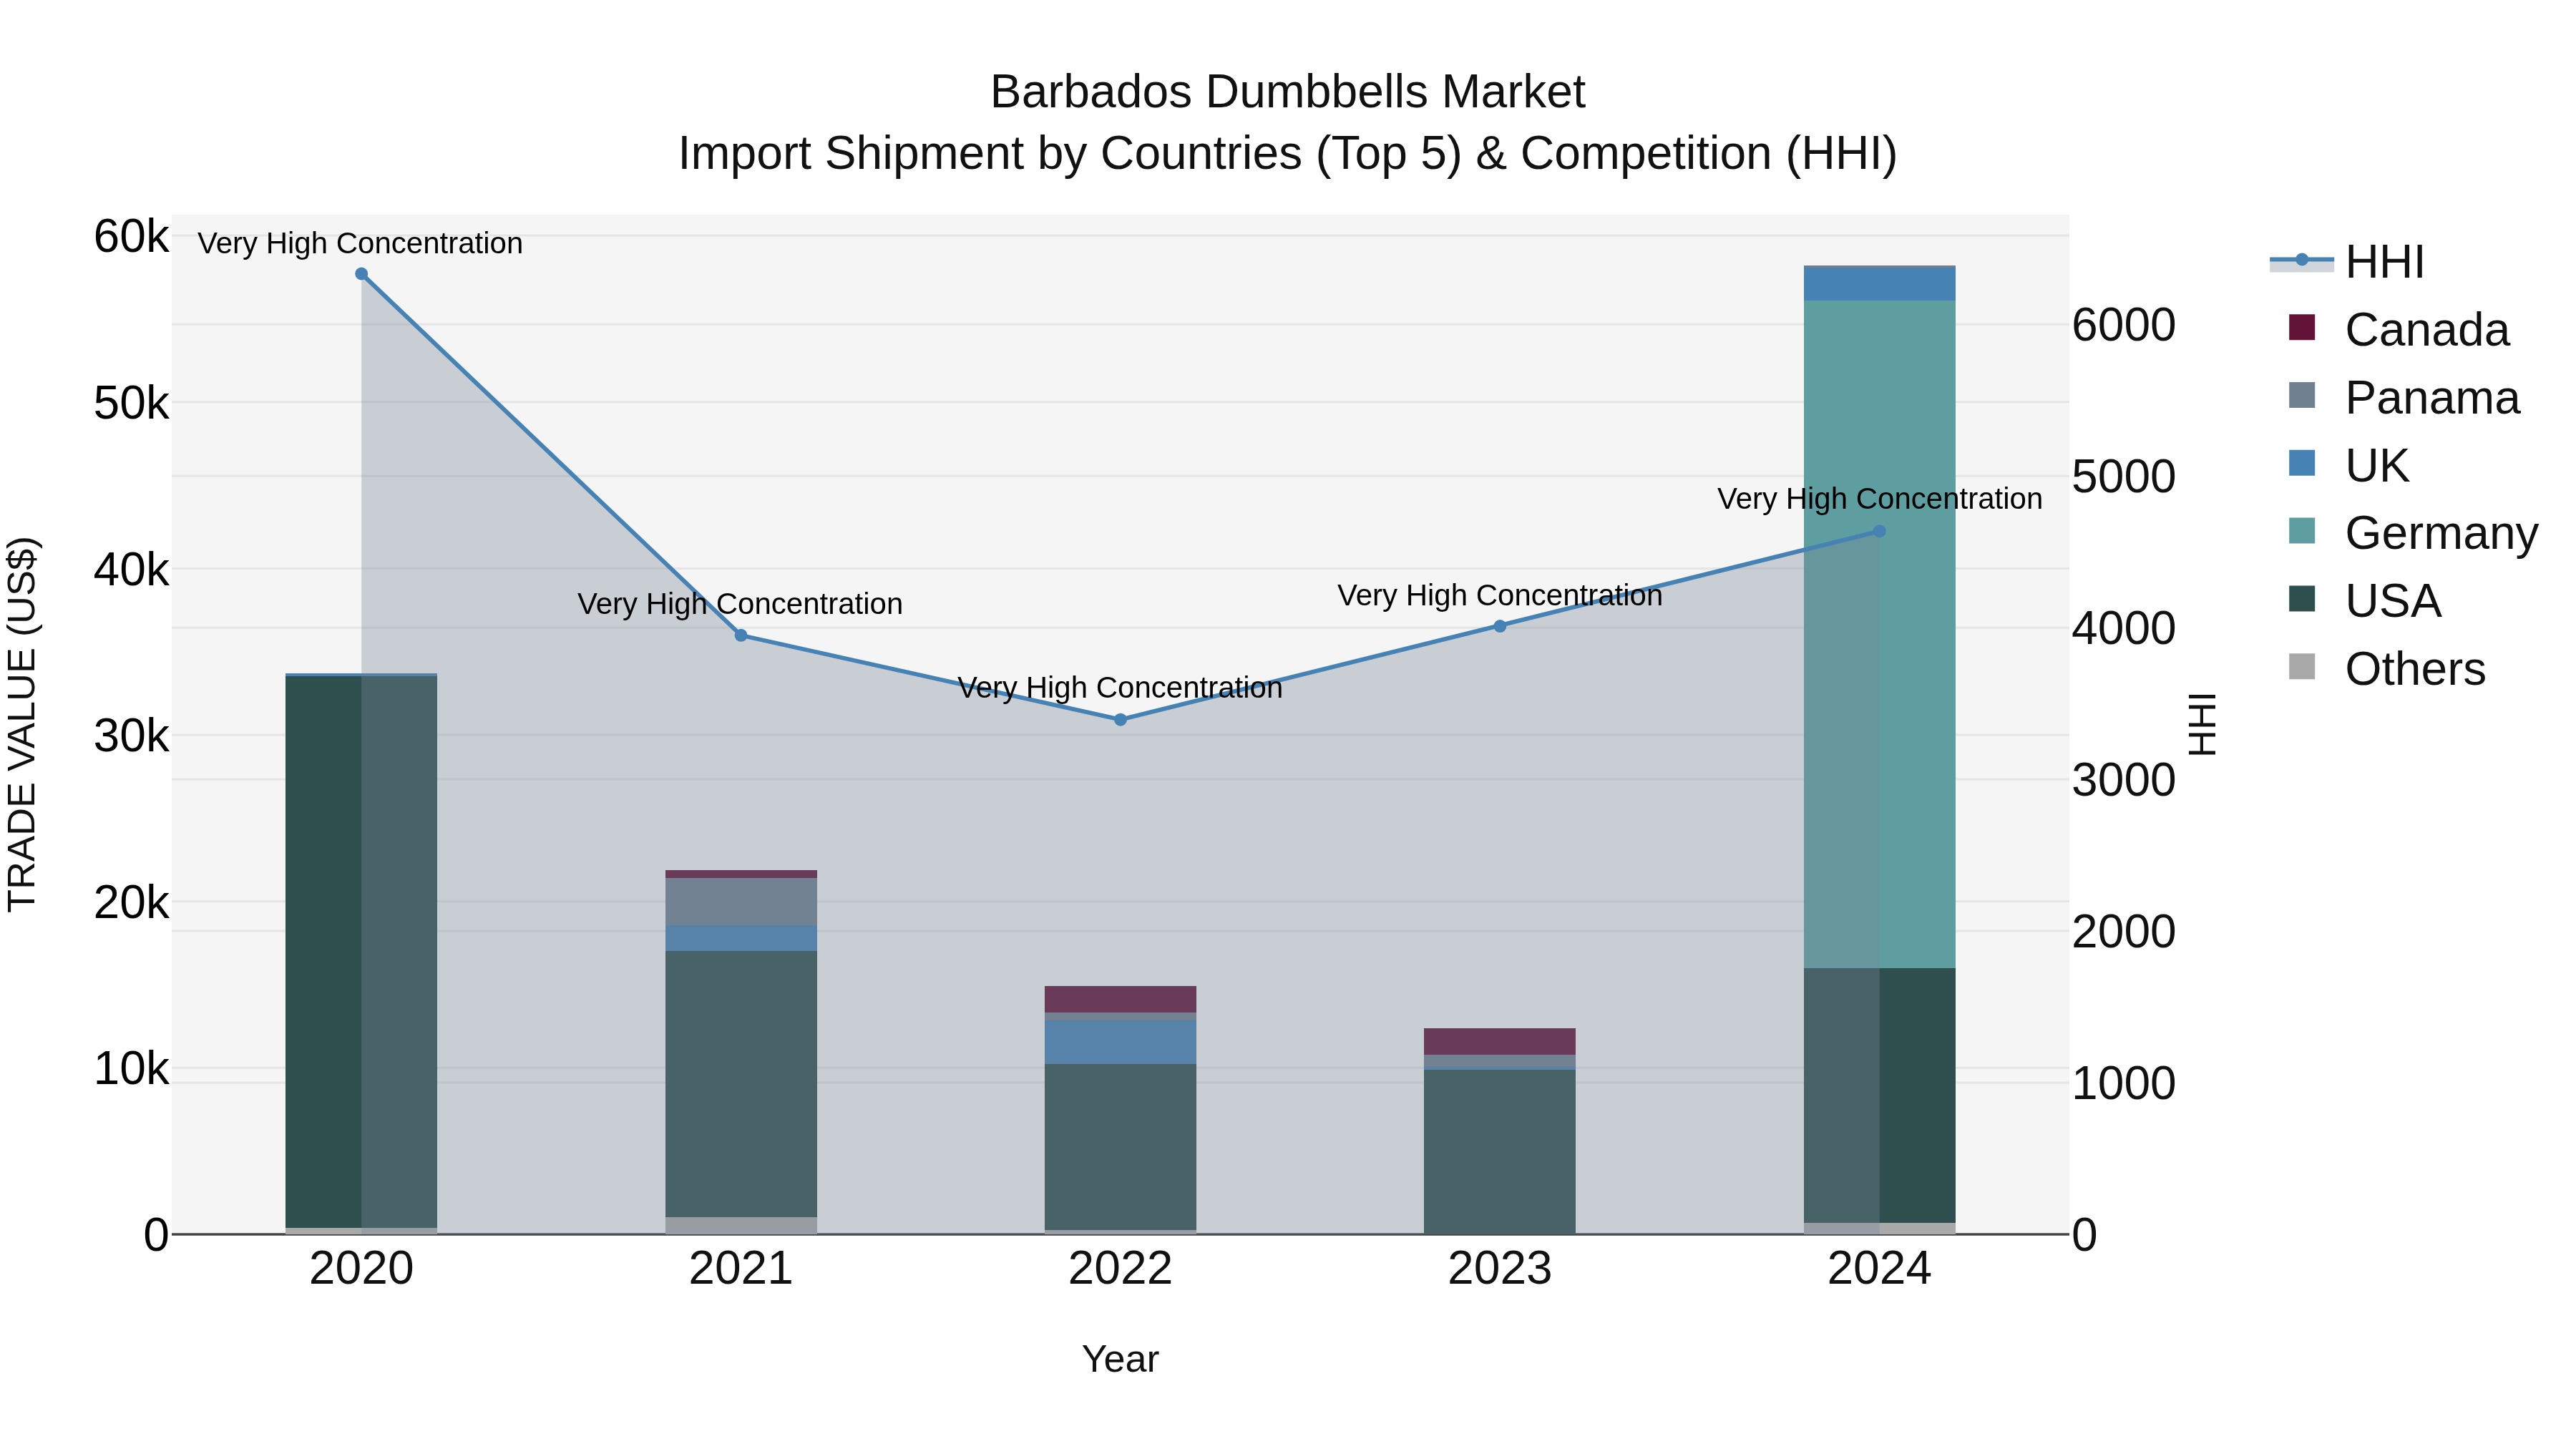2576x1449 pixels.
Task: Click the right-side 'HHI' axis title
Action: coord(2202,724)
